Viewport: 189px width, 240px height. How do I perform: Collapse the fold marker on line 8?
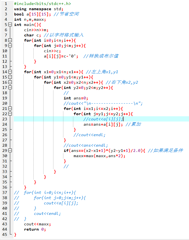click(10, 40)
